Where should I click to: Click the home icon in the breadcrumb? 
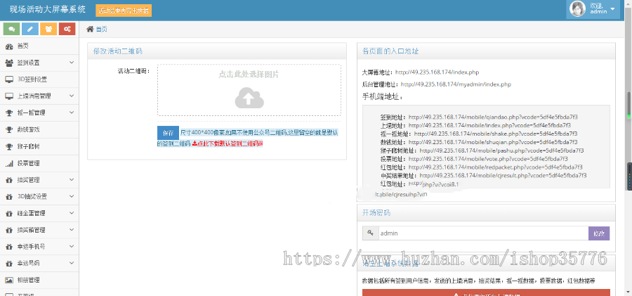(90, 29)
